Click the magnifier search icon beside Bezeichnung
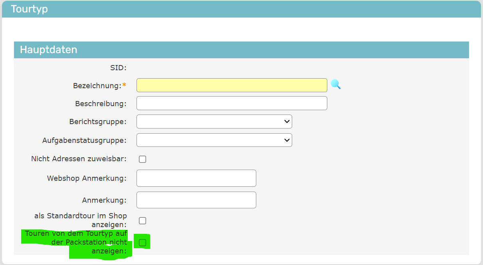483x265 pixels. click(x=336, y=85)
